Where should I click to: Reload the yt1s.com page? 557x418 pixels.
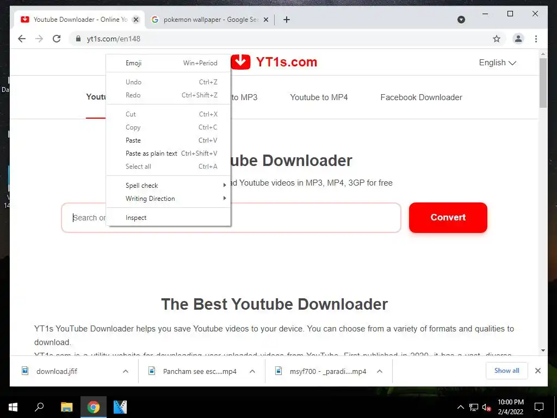click(x=57, y=39)
